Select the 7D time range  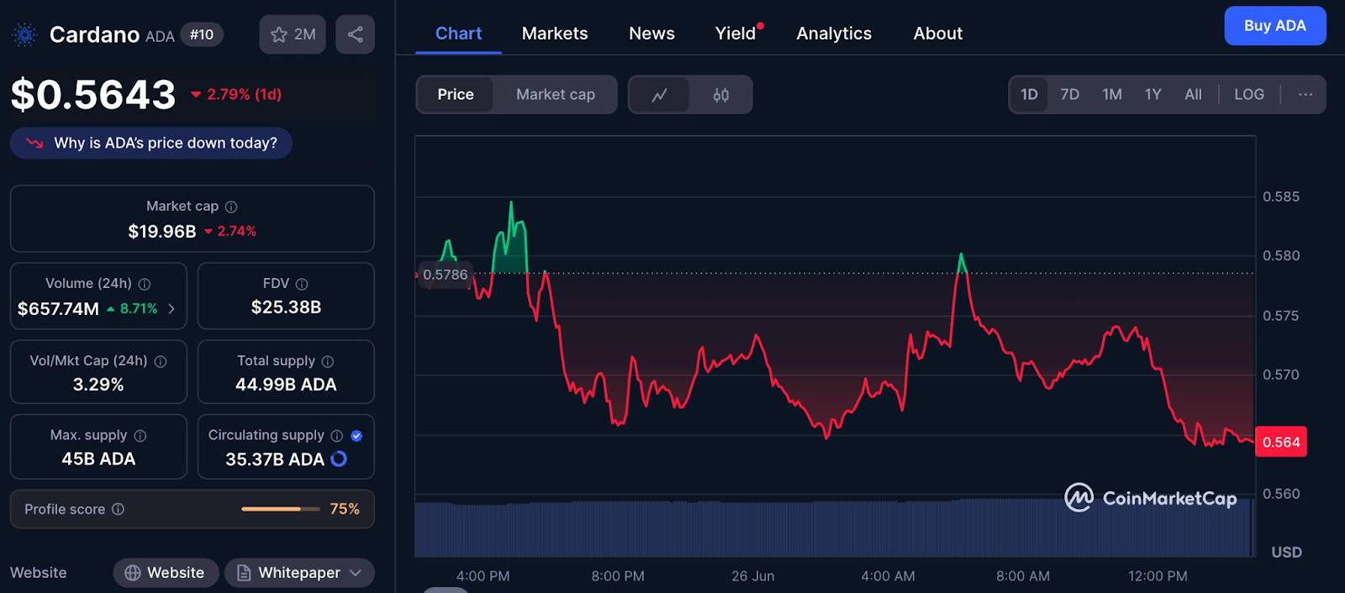point(1070,95)
